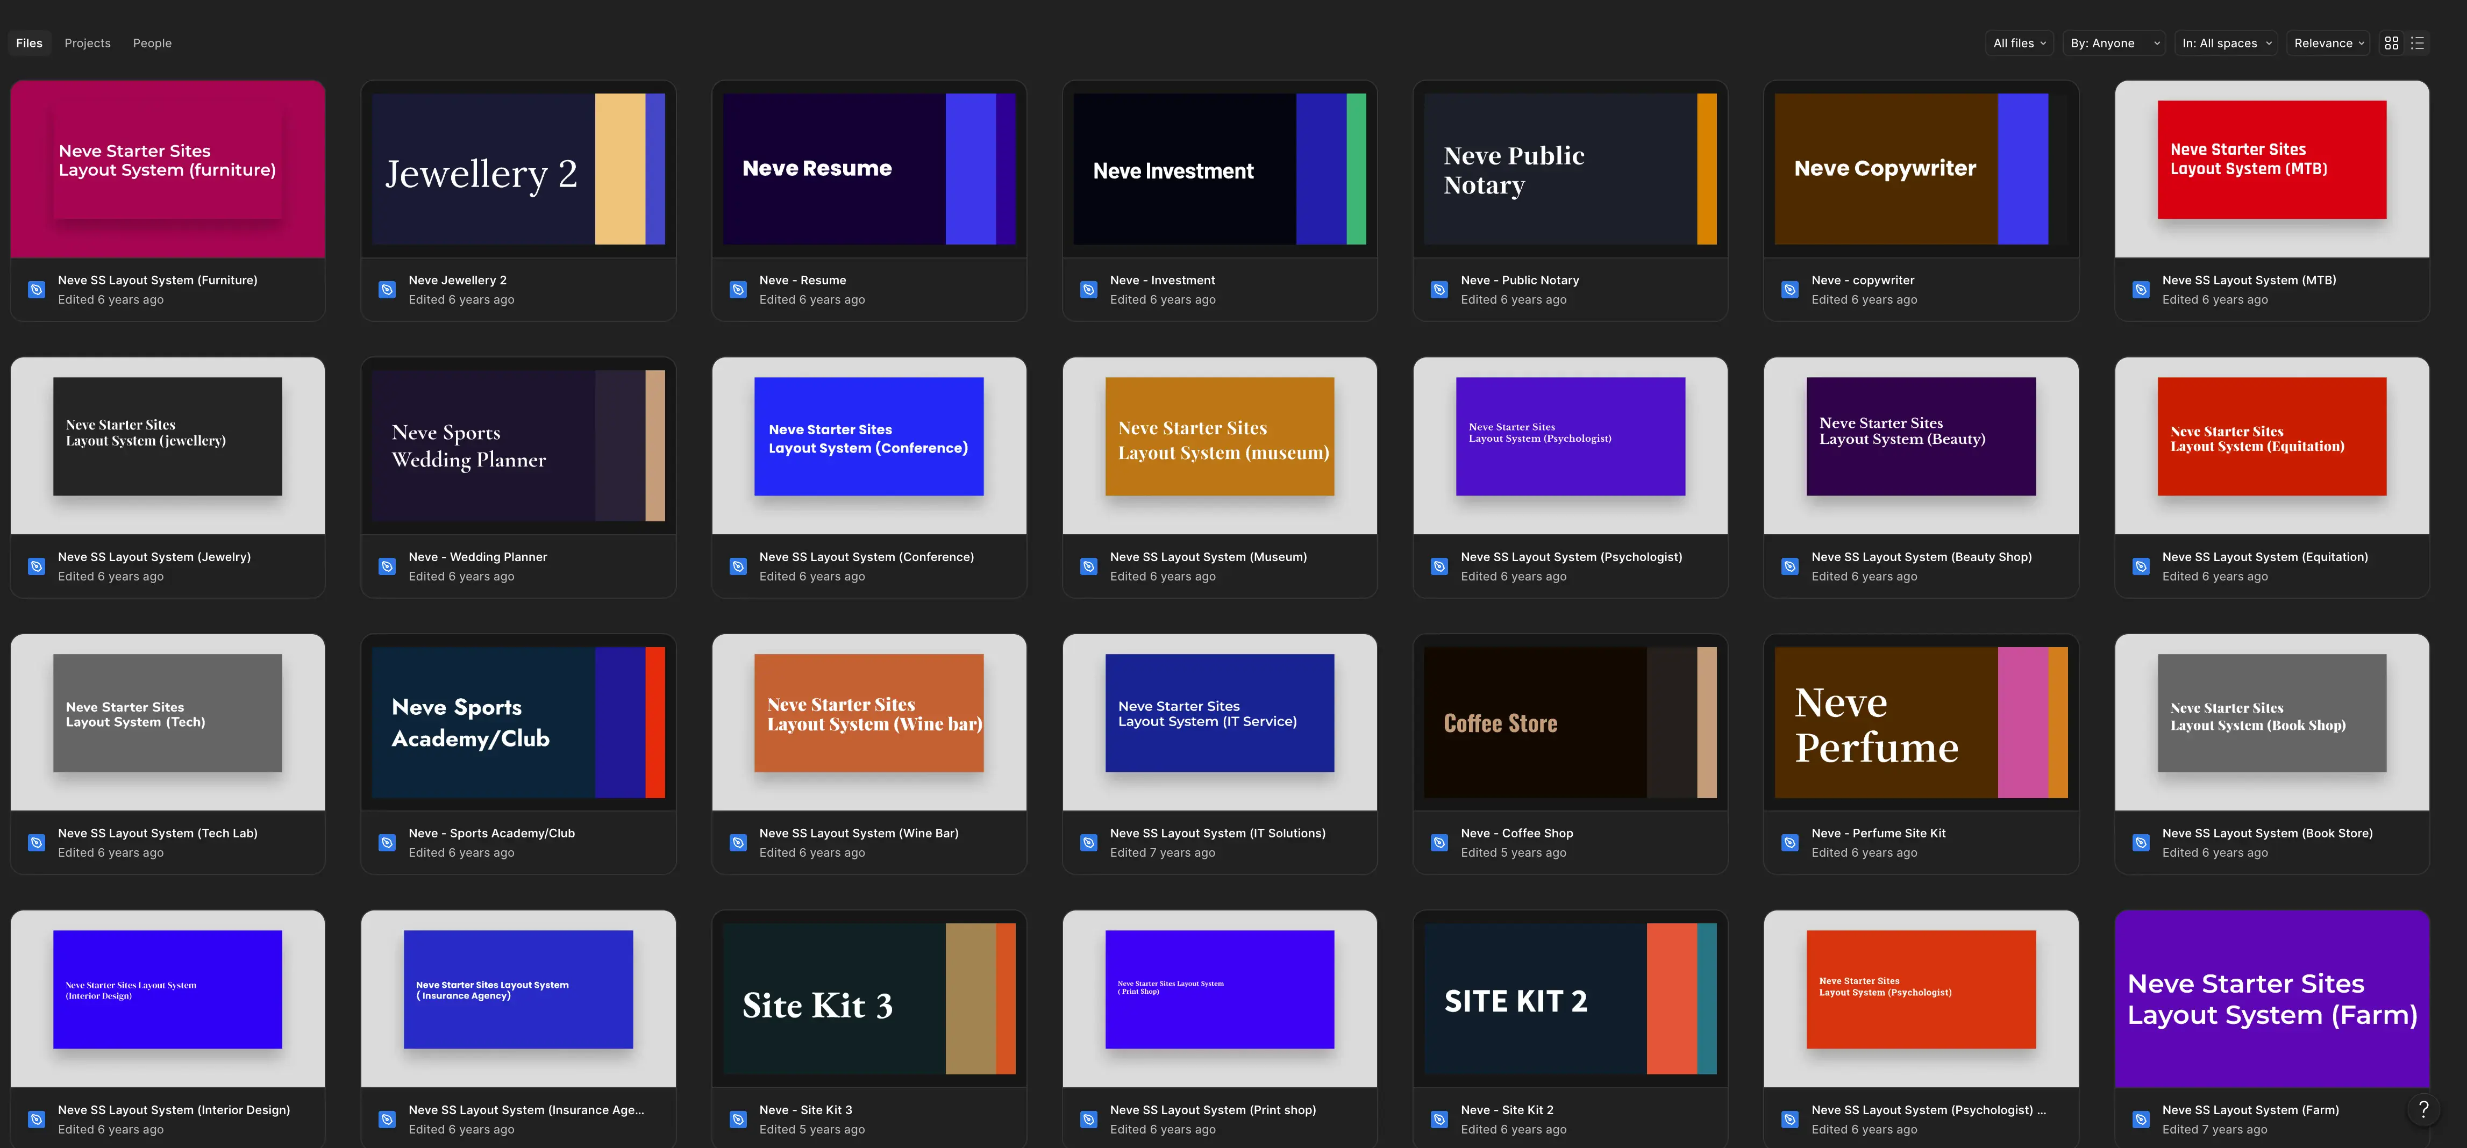Select the Files tab
The height and width of the screenshot is (1148, 2467).
[x=28, y=43]
